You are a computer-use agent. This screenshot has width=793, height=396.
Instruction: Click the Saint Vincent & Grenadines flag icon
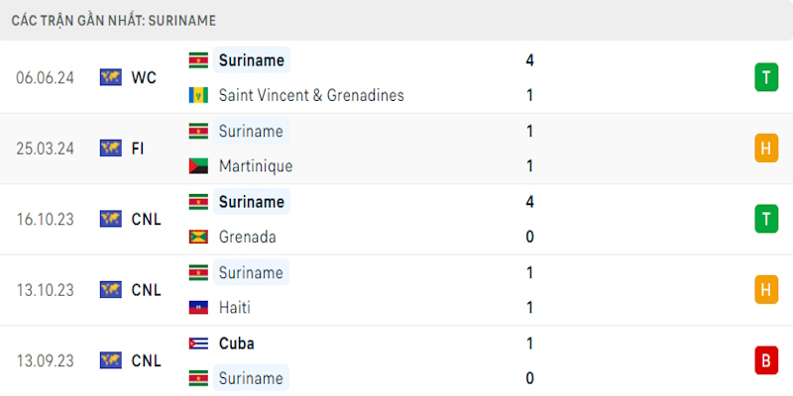(198, 96)
